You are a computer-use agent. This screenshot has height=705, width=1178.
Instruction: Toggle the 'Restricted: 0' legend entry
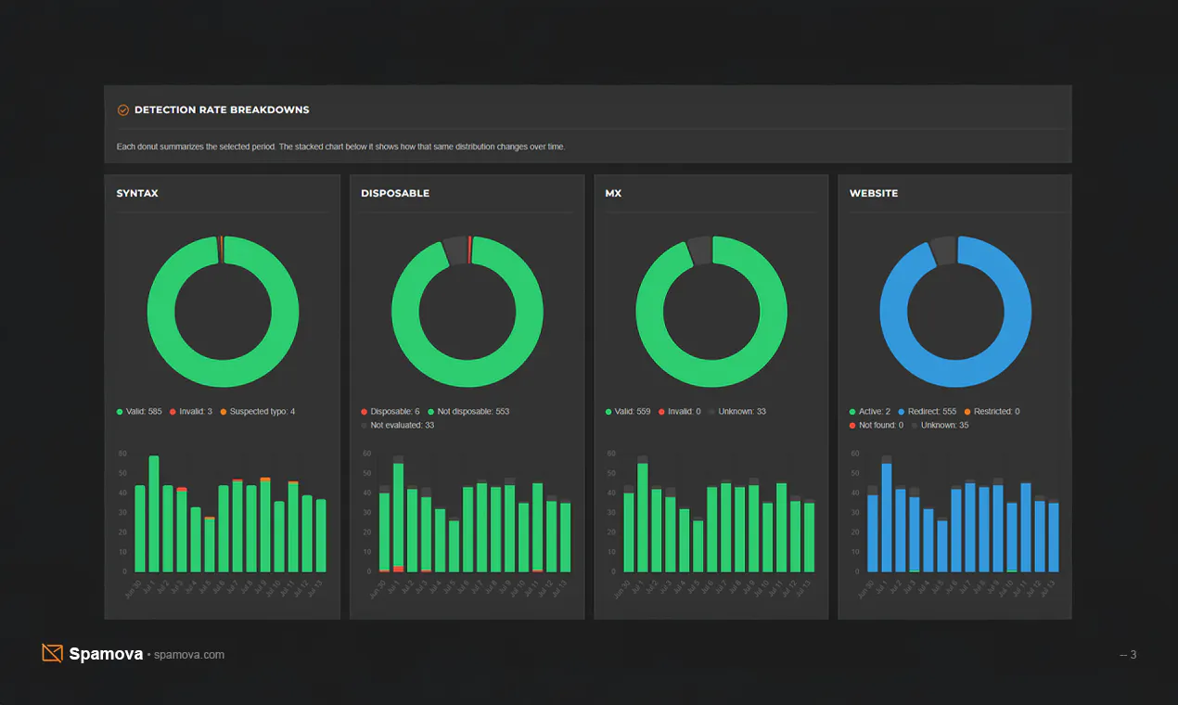(x=992, y=412)
